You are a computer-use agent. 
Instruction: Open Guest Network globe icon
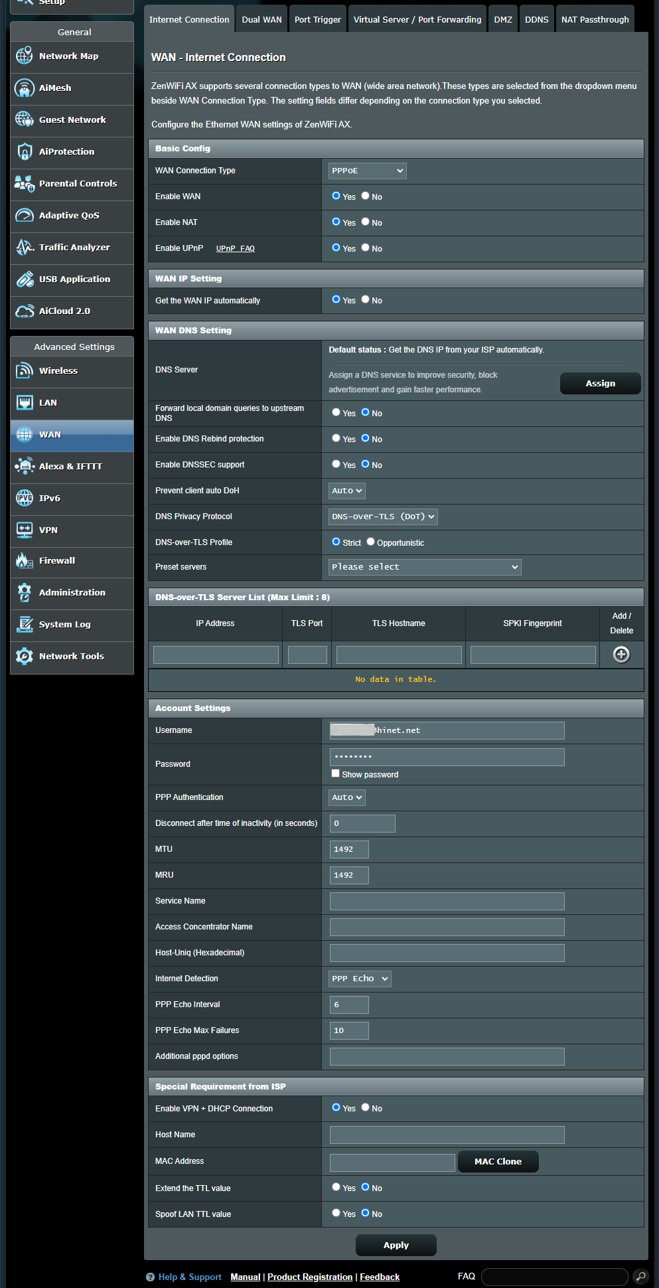pyautogui.click(x=25, y=120)
